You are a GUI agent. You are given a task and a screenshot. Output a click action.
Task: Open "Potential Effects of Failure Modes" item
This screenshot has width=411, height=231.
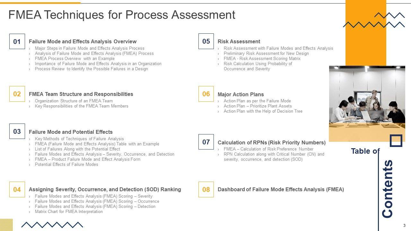66,165
